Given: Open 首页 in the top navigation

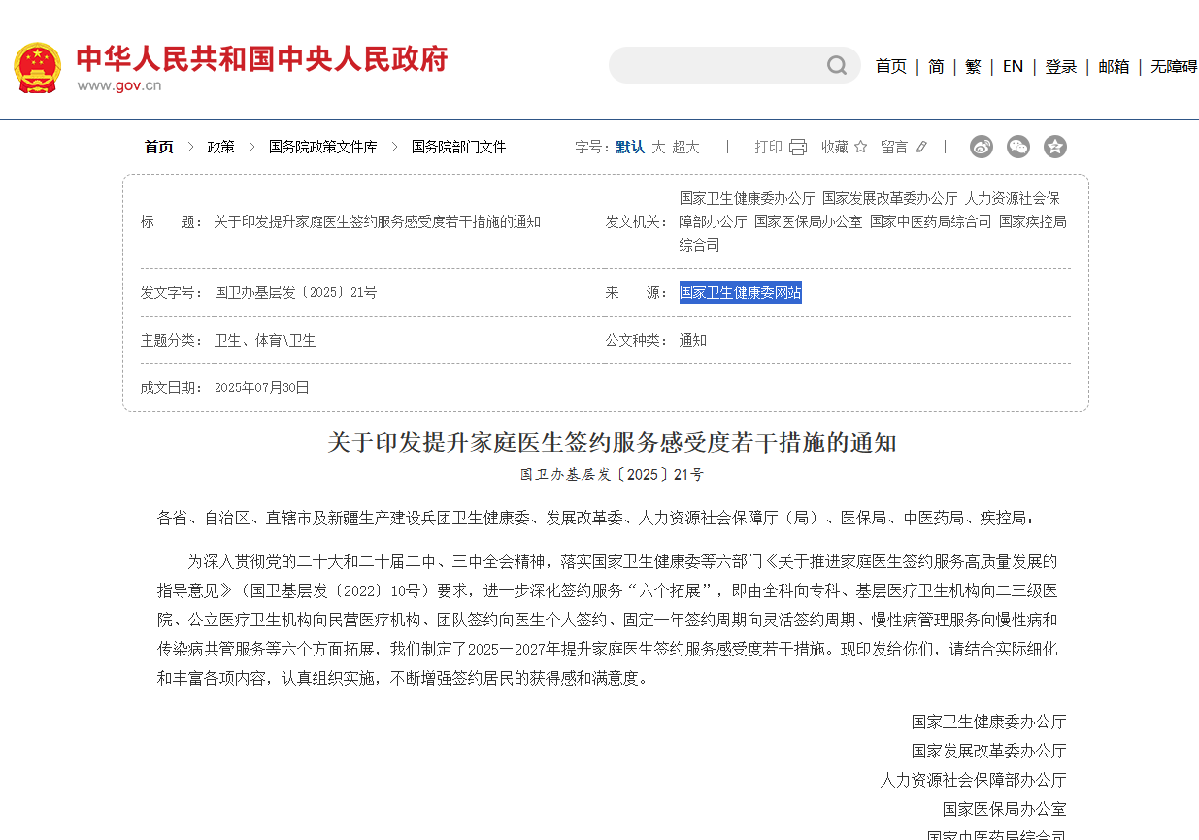Looking at the screenshot, I should point(890,66).
